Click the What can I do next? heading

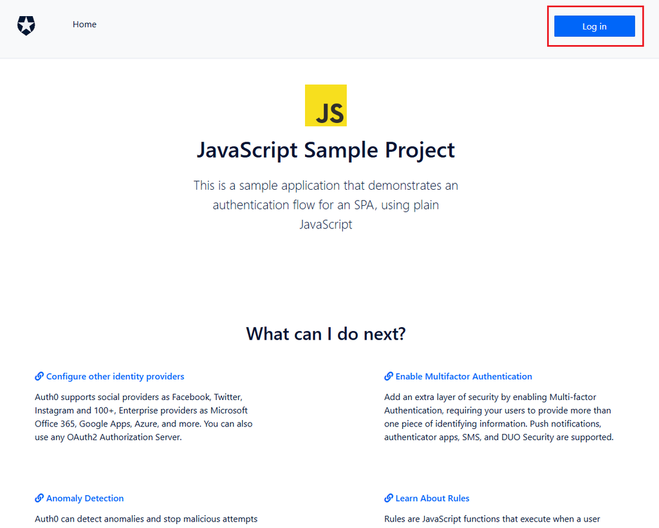326,334
